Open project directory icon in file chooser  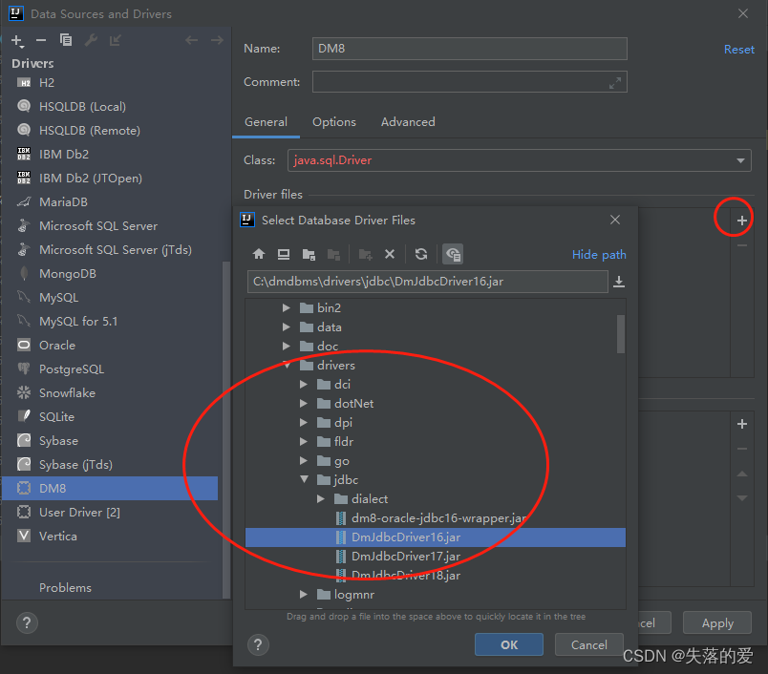click(x=309, y=254)
